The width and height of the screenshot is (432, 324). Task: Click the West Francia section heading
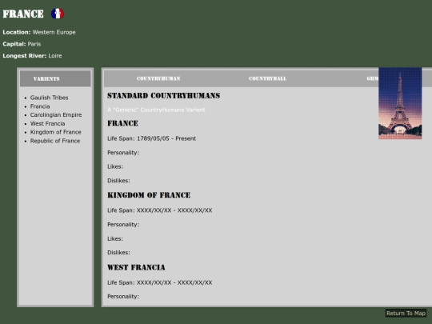136,267
